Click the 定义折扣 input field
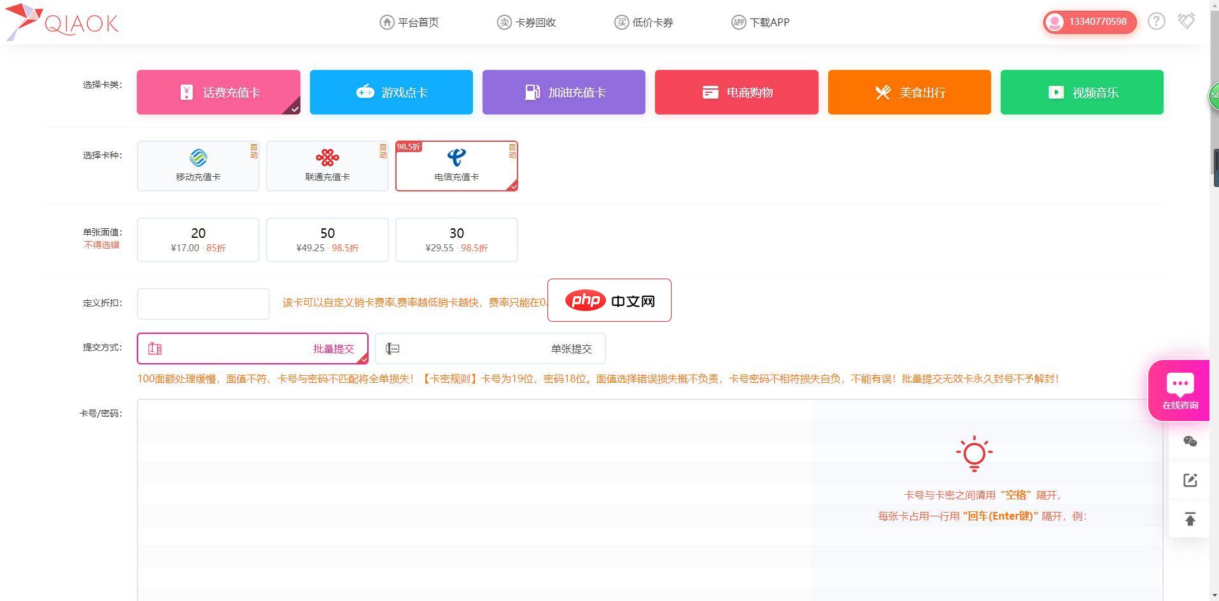Viewport: 1219px width, 601px height. click(202, 303)
